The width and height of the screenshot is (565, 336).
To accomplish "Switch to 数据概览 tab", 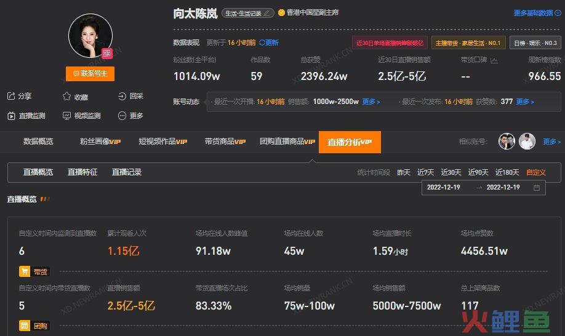I will (38, 142).
